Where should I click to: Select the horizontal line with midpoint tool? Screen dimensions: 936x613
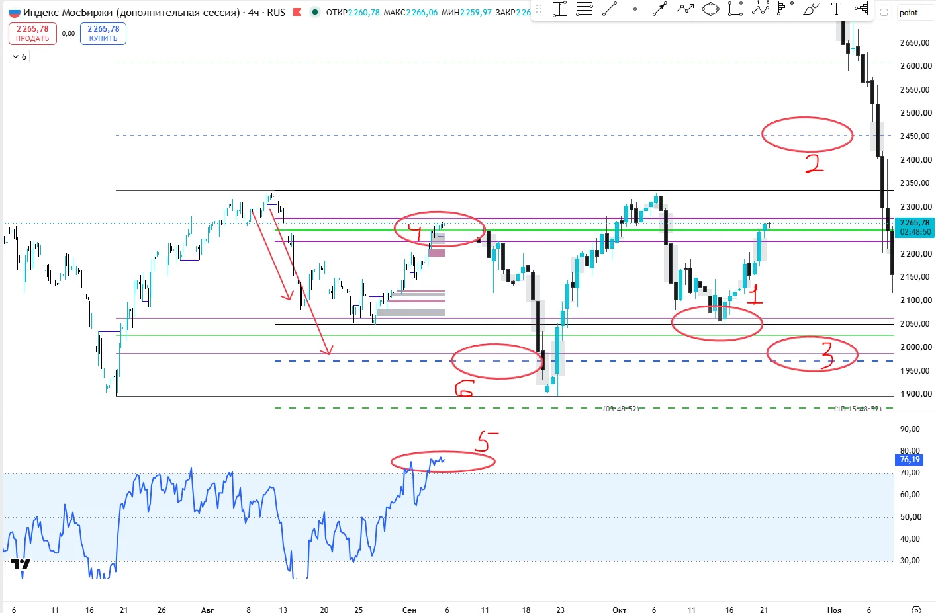[635, 9]
